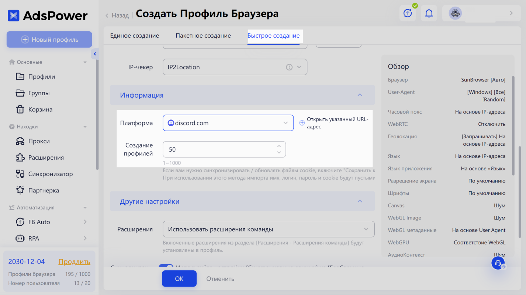This screenshot has height=295, width=526.
Task: Open the support headset chat button
Action: [498, 263]
